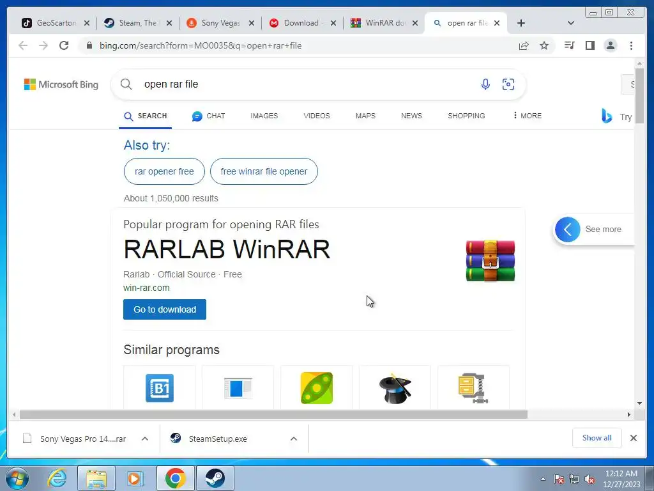654x491 pixels.
Task: Expand the tab search chevron
Action: [571, 23]
